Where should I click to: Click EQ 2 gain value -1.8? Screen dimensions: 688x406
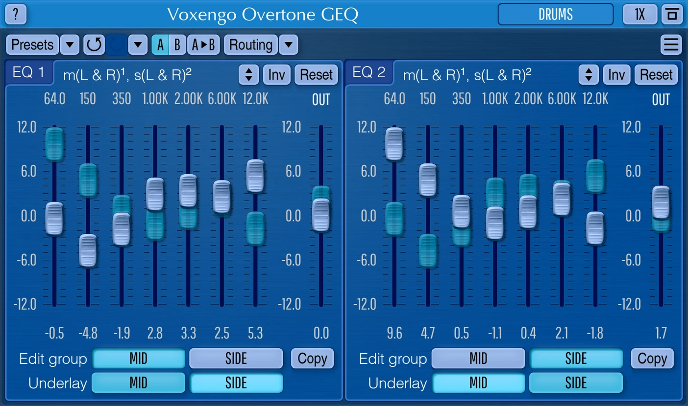pyautogui.click(x=595, y=334)
